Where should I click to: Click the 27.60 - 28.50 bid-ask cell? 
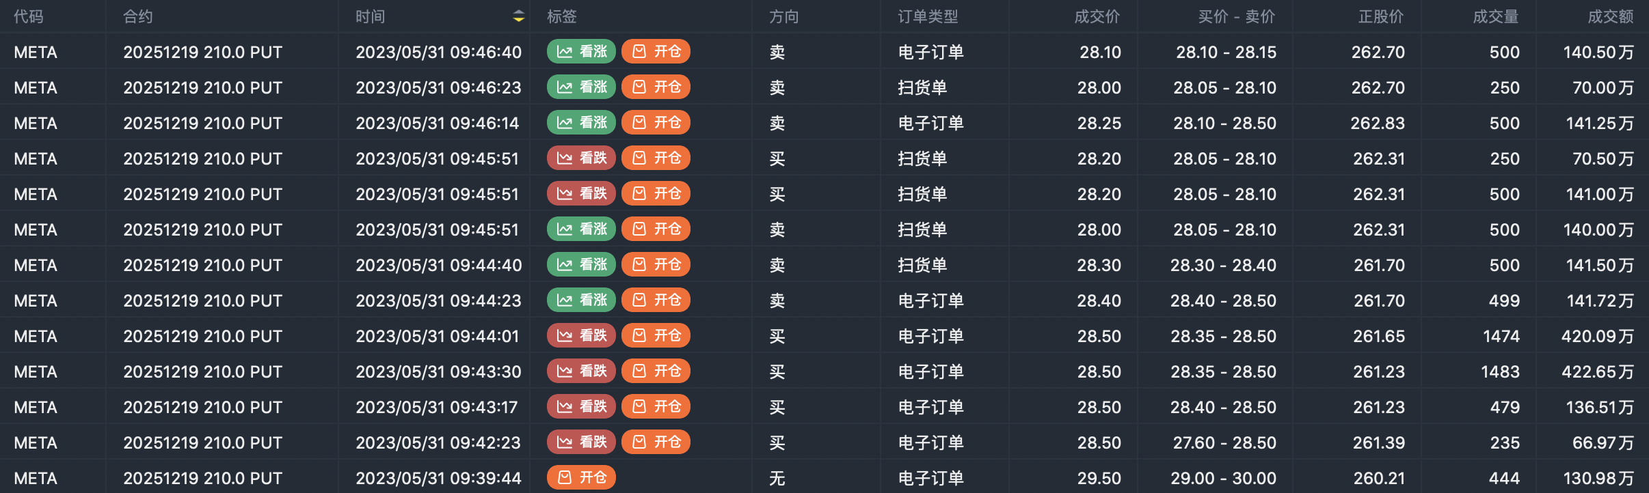point(1224,442)
